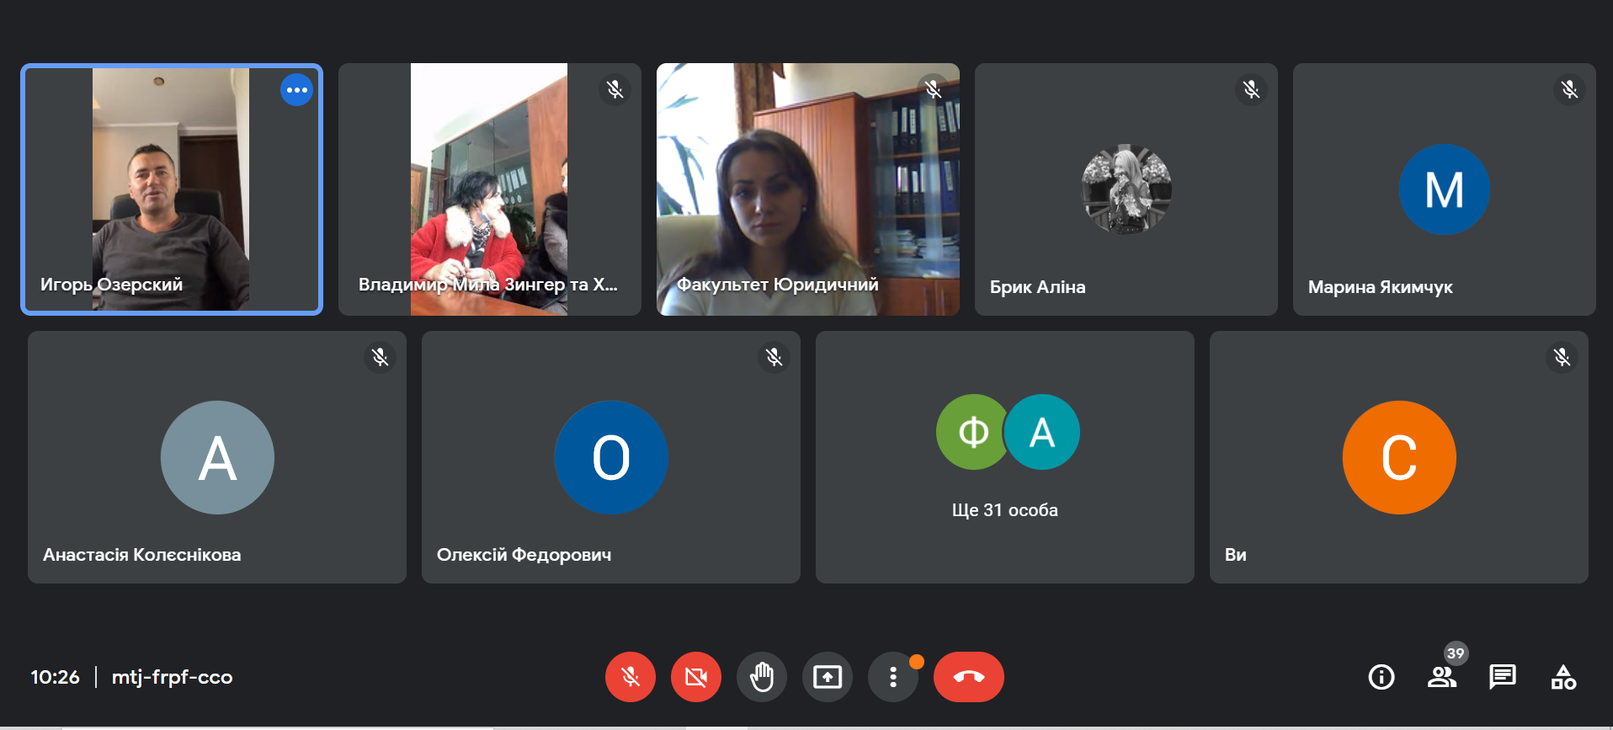Image resolution: width=1613 pixels, height=730 pixels.
Task: Click the Анастасія Колеснікова avatar circle
Action: 217,457
